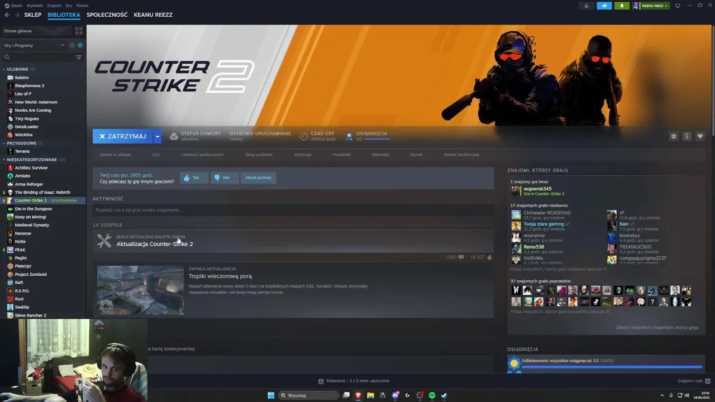This screenshot has width=715, height=402.
Task: Open game settings gear for Counter-Strike 2
Action: click(674, 136)
